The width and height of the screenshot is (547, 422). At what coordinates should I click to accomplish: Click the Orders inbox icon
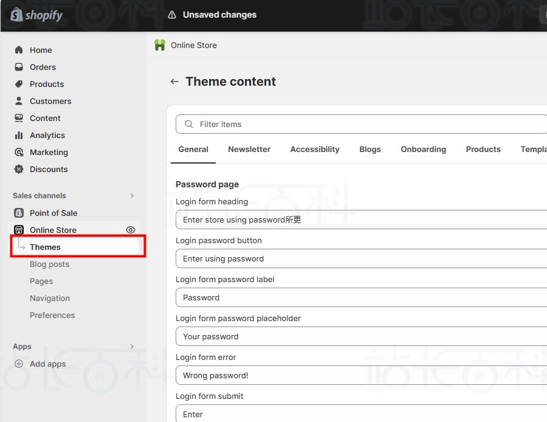tap(19, 67)
